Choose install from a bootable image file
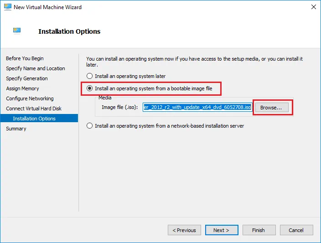 90,88
